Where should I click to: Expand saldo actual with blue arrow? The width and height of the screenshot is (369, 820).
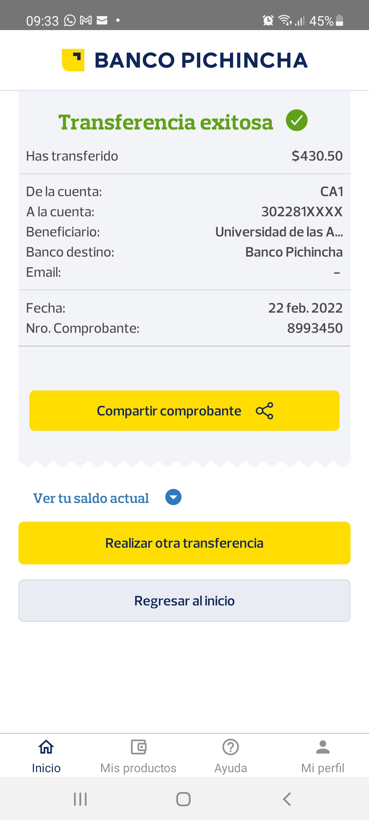[173, 497]
